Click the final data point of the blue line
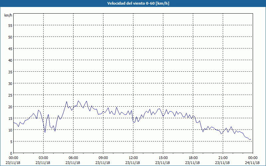 click(251, 139)
